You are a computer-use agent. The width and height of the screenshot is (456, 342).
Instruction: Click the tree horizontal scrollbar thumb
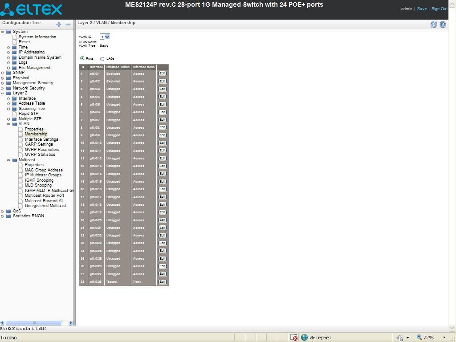coord(34,322)
